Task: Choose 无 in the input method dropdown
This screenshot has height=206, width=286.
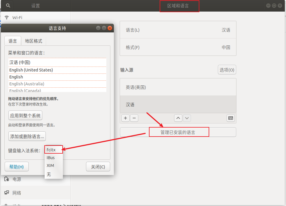Action: (54, 174)
